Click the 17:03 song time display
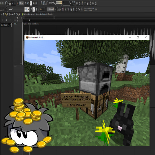 click(43, 3)
